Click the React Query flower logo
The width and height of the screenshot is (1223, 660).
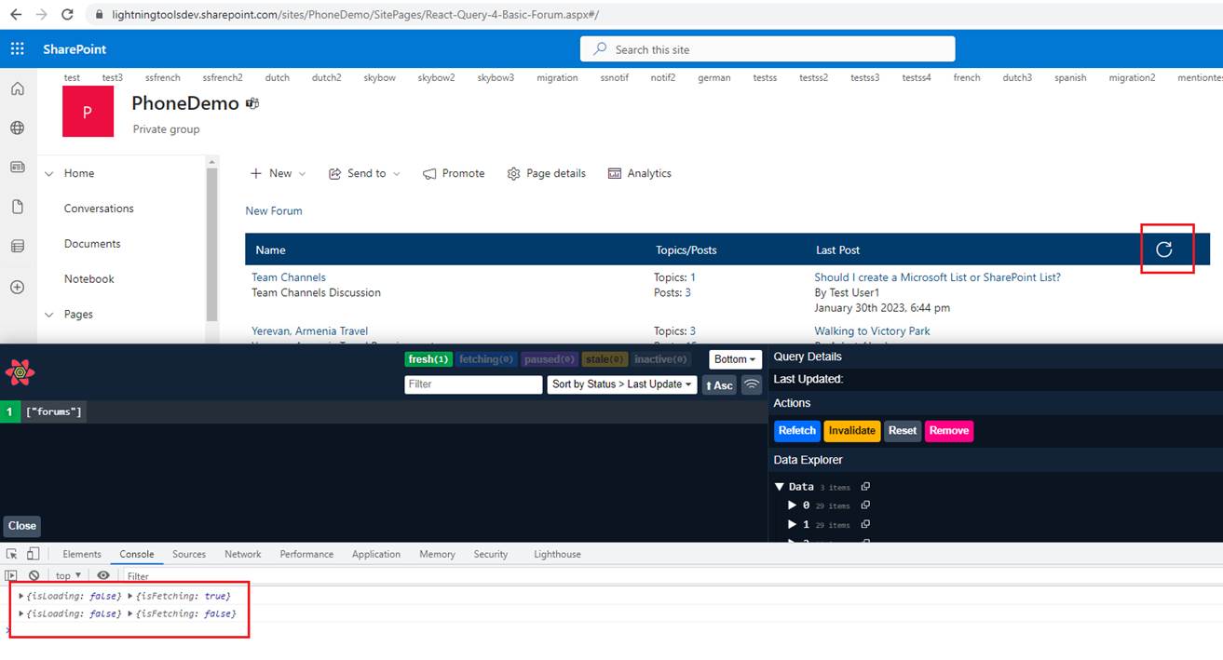click(20, 372)
